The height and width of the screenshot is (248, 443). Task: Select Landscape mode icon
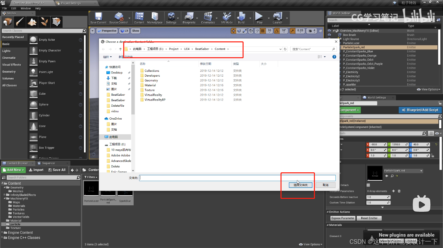point(31,22)
